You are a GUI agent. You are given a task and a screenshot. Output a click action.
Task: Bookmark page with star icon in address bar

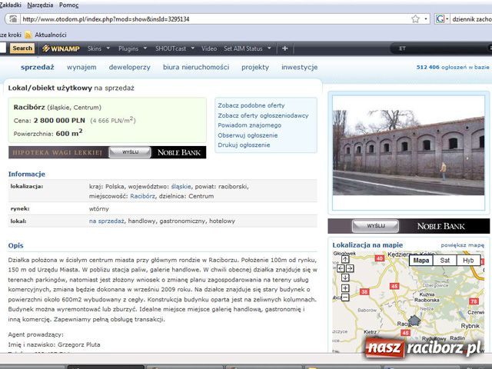pyautogui.click(x=416, y=18)
